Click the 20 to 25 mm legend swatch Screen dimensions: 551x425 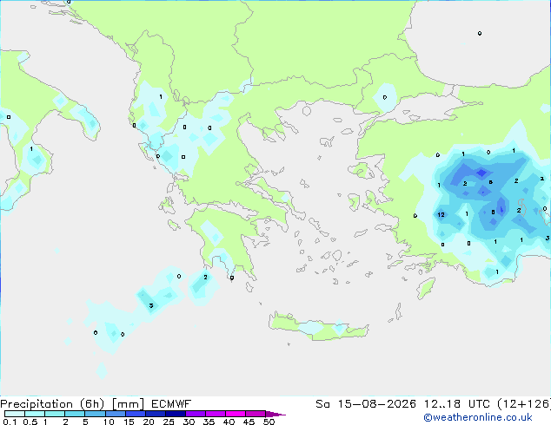coord(156,414)
